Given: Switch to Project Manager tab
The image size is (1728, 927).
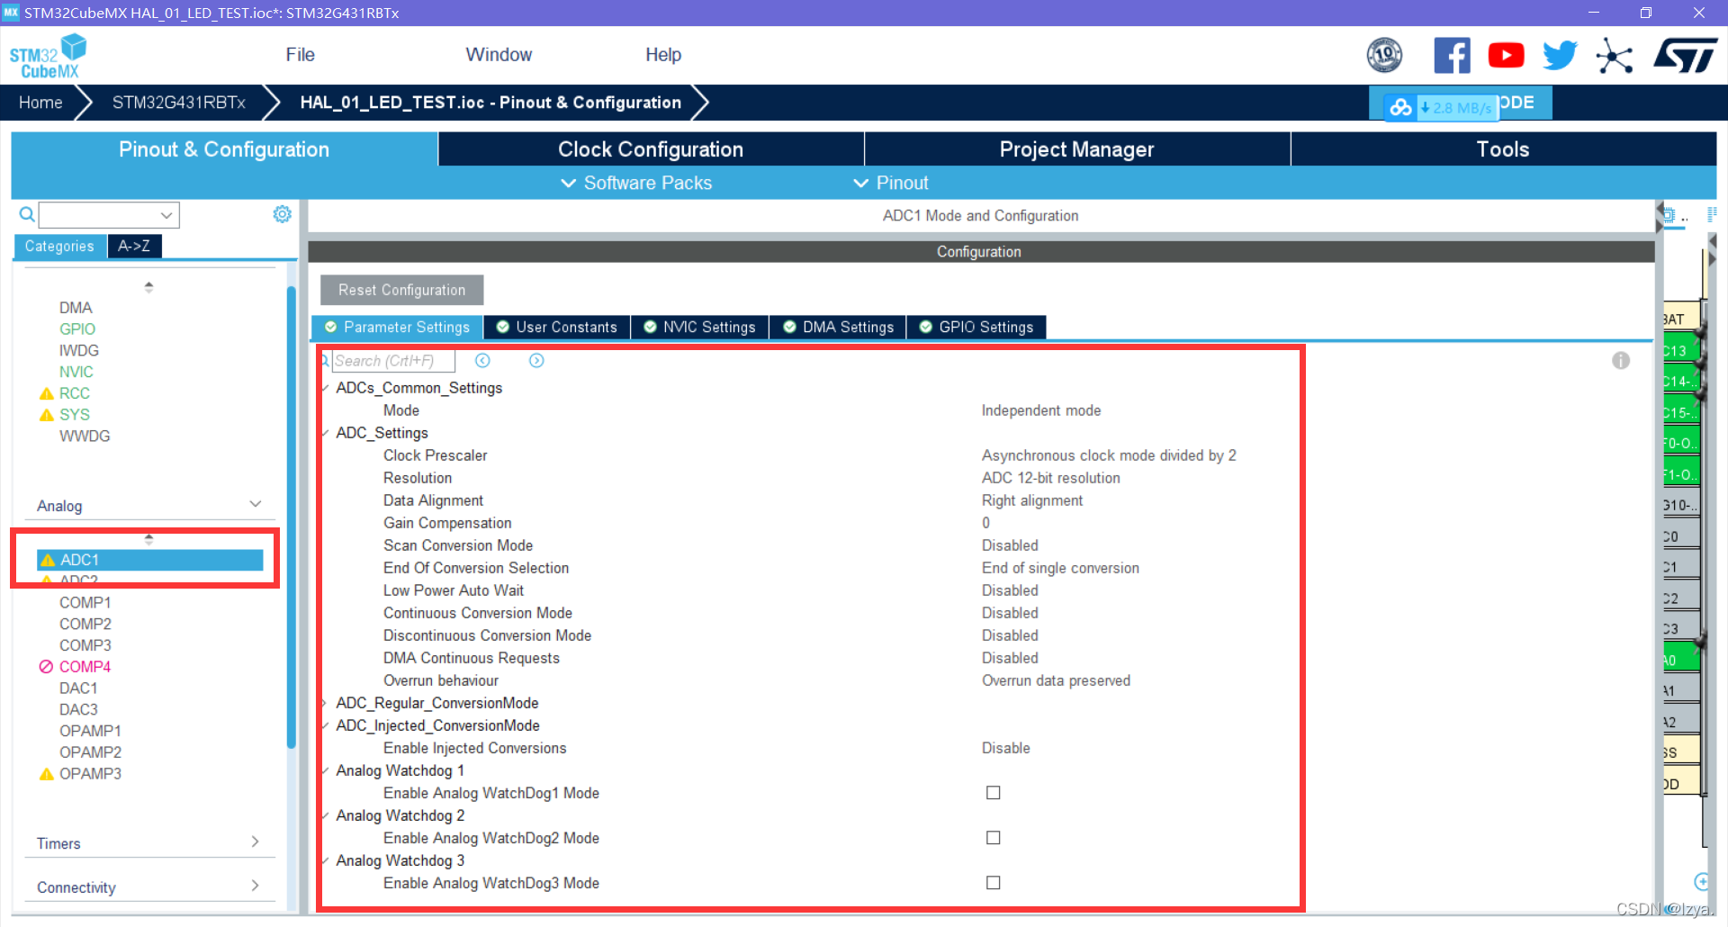Looking at the screenshot, I should [x=1076, y=149].
